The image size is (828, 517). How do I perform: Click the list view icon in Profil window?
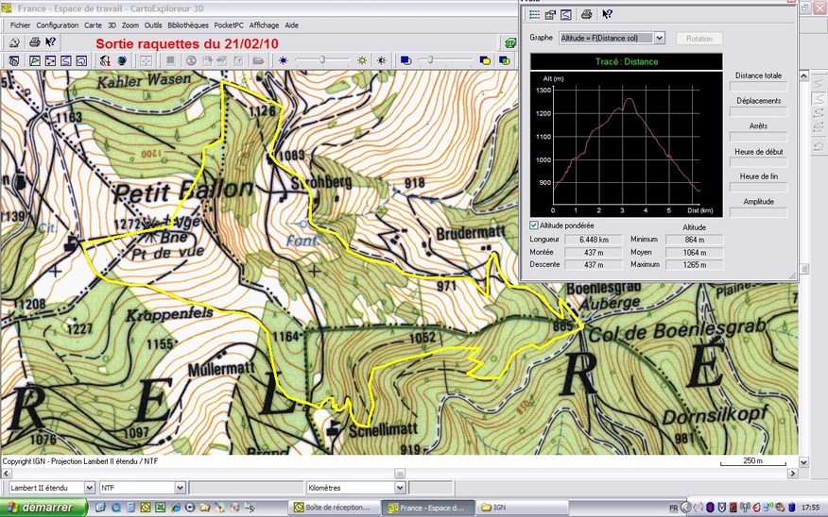click(x=534, y=14)
